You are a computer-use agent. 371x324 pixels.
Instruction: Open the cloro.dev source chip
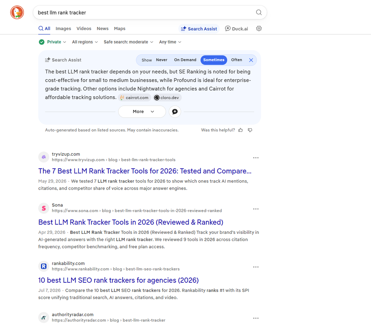click(167, 98)
